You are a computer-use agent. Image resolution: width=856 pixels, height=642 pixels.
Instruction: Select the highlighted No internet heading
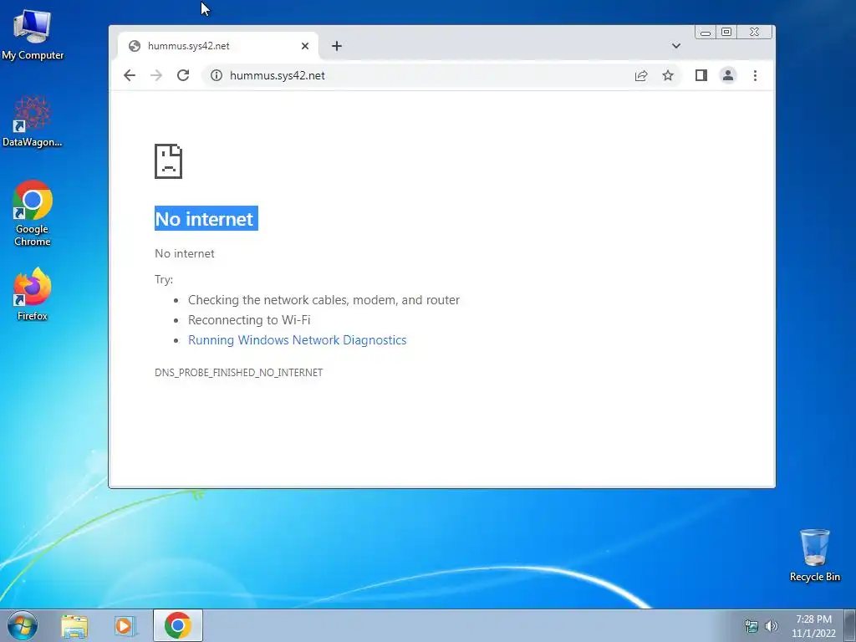coord(206,218)
